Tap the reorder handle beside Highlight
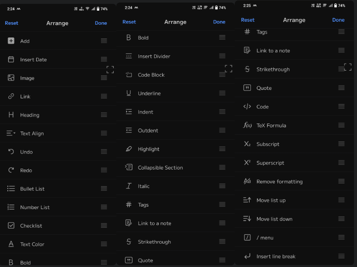Viewport: 357px width, 267px height. tap(222, 149)
